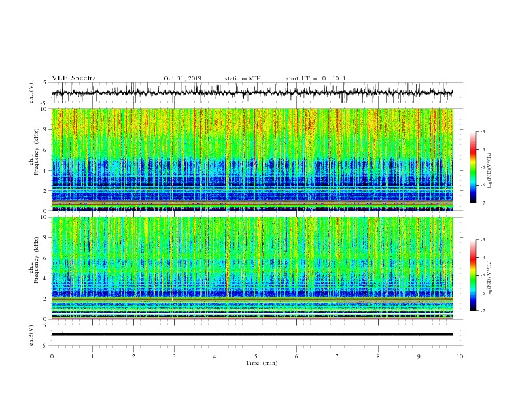Click the "-7" tick on upper colorbar

click(483, 203)
